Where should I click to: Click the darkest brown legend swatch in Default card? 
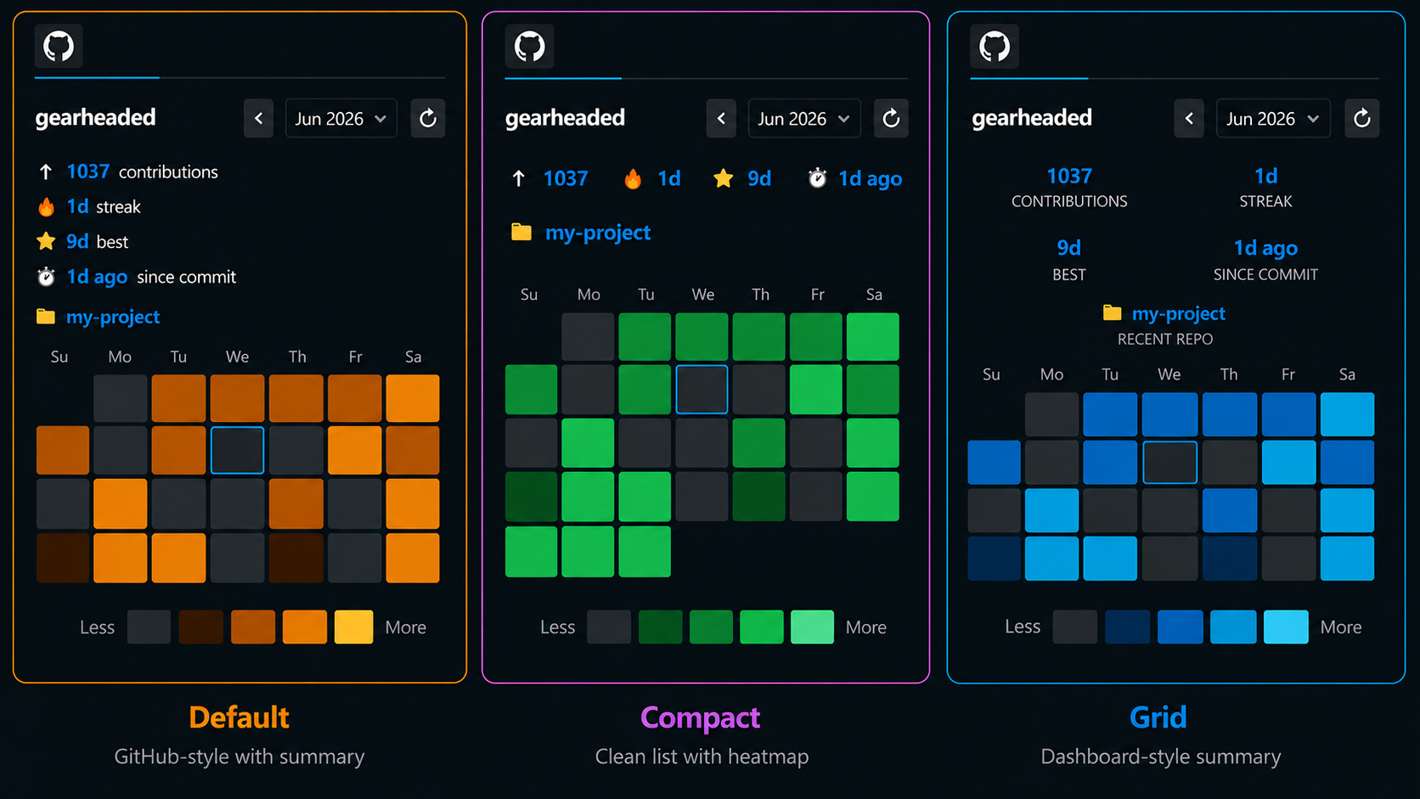(x=201, y=627)
